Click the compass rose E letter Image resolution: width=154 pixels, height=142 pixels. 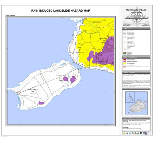[x=146, y=16]
